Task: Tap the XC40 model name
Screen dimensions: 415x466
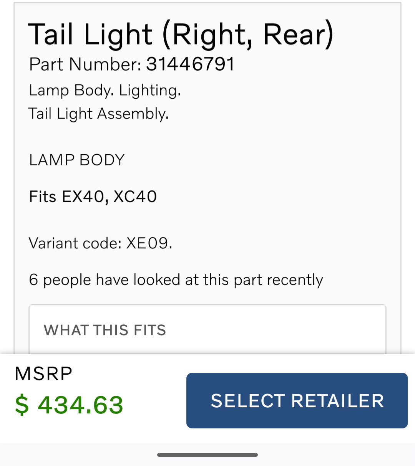Action: coord(135,197)
